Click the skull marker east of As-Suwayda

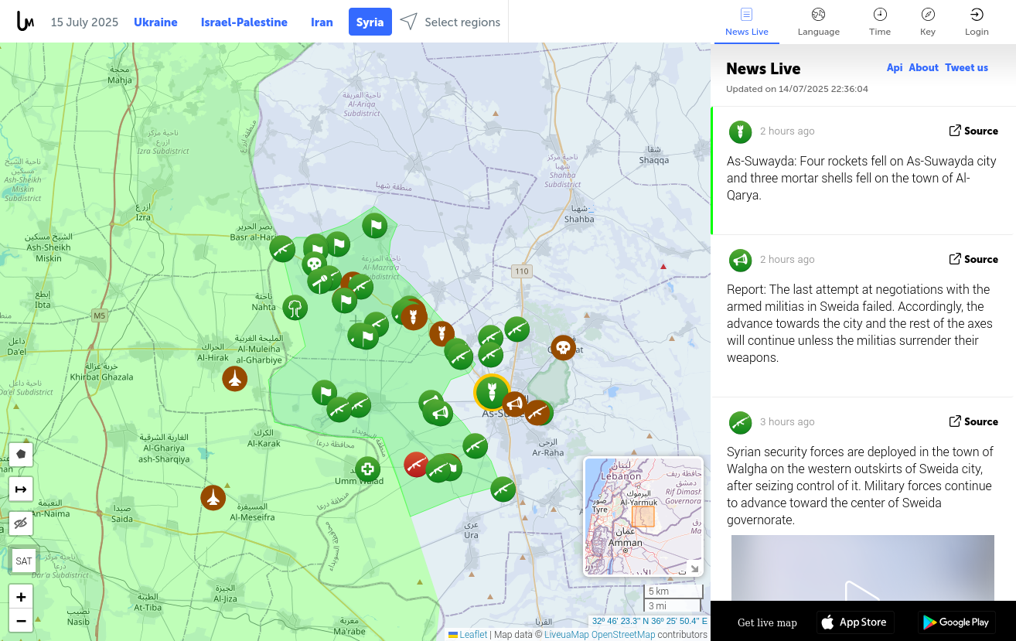tap(563, 348)
